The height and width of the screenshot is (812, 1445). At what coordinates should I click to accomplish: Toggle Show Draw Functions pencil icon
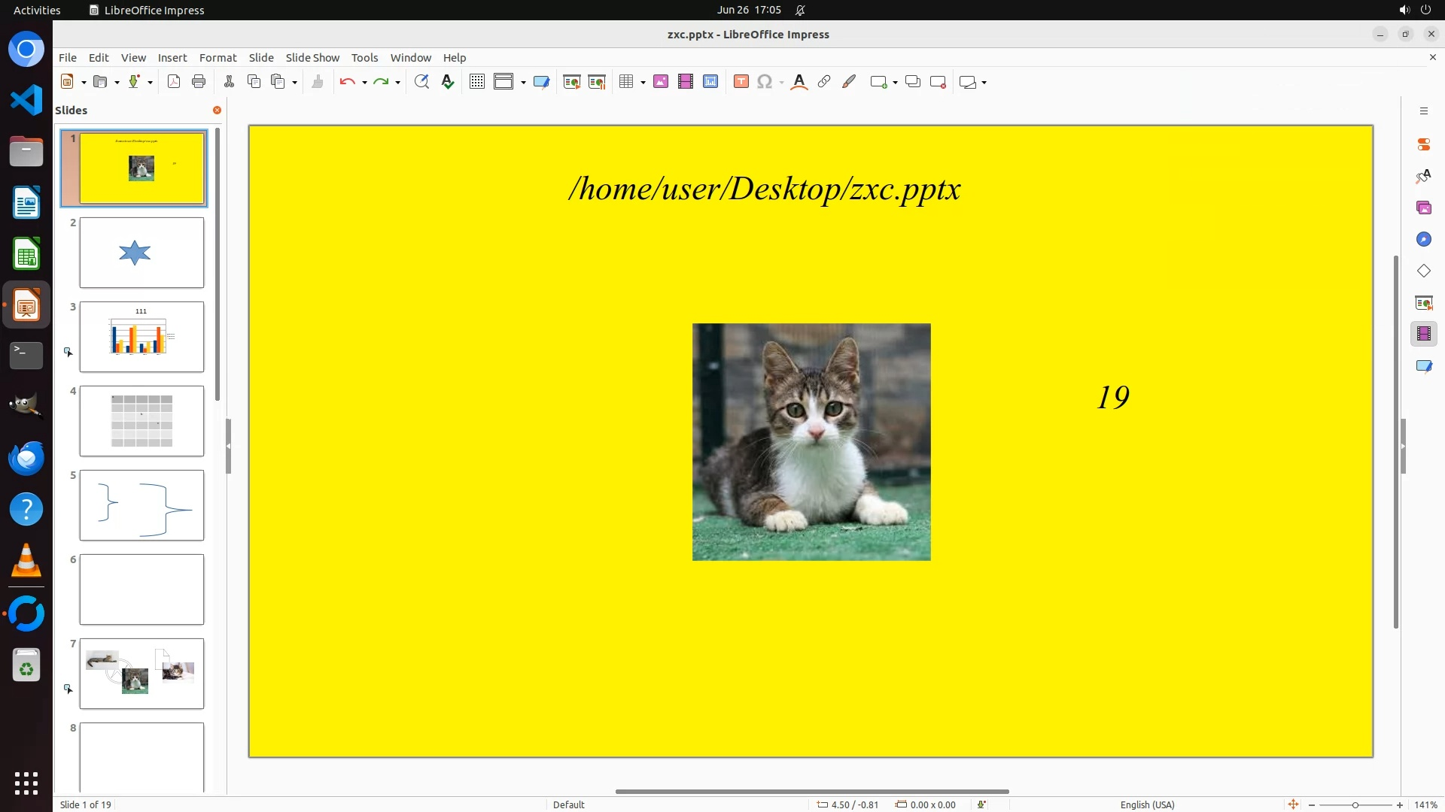pos(849,82)
